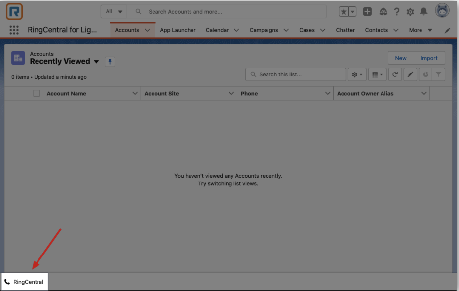Image resolution: width=459 pixels, height=291 pixels.
Task: Expand the Cases tab menu chevron
Action: coord(323,30)
